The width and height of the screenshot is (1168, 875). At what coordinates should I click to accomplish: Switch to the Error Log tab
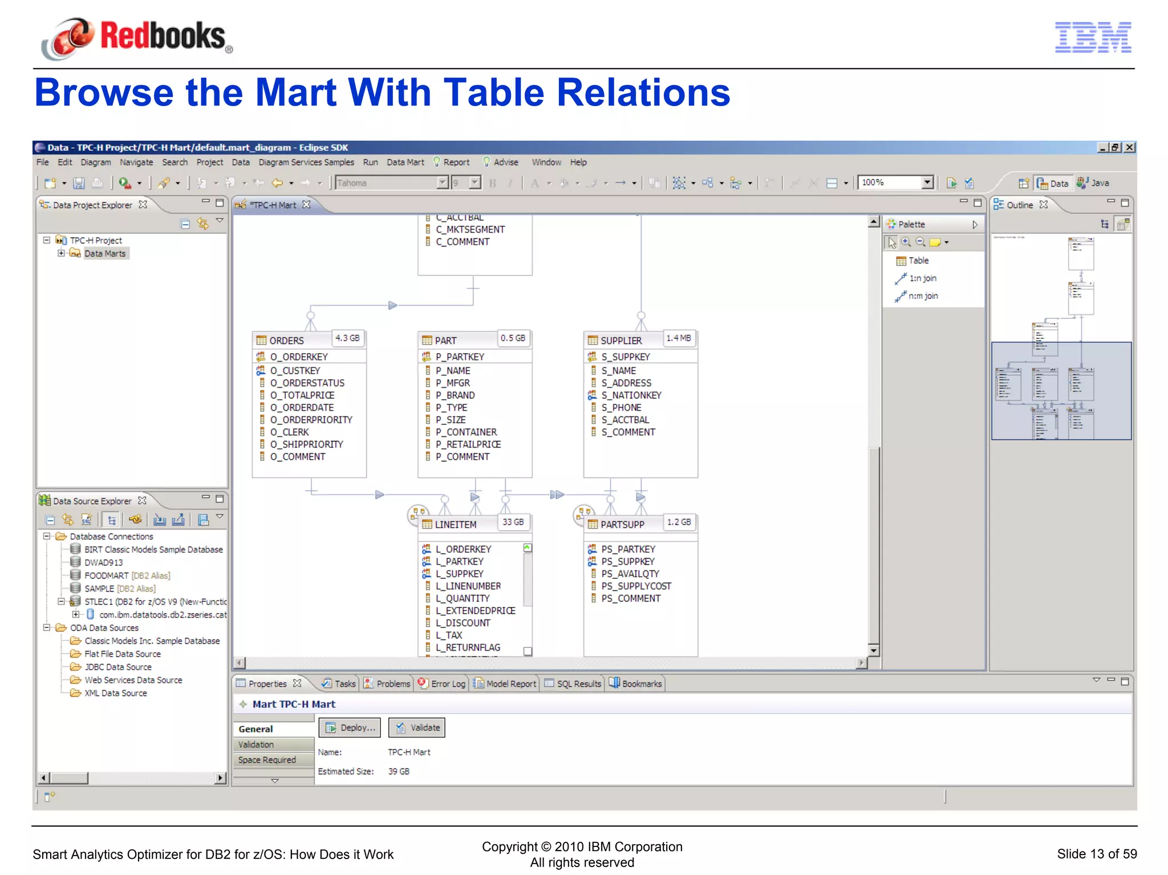click(442, 683)
